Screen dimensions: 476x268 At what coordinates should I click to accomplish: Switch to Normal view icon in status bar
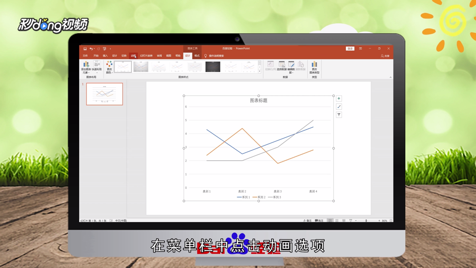330,221
